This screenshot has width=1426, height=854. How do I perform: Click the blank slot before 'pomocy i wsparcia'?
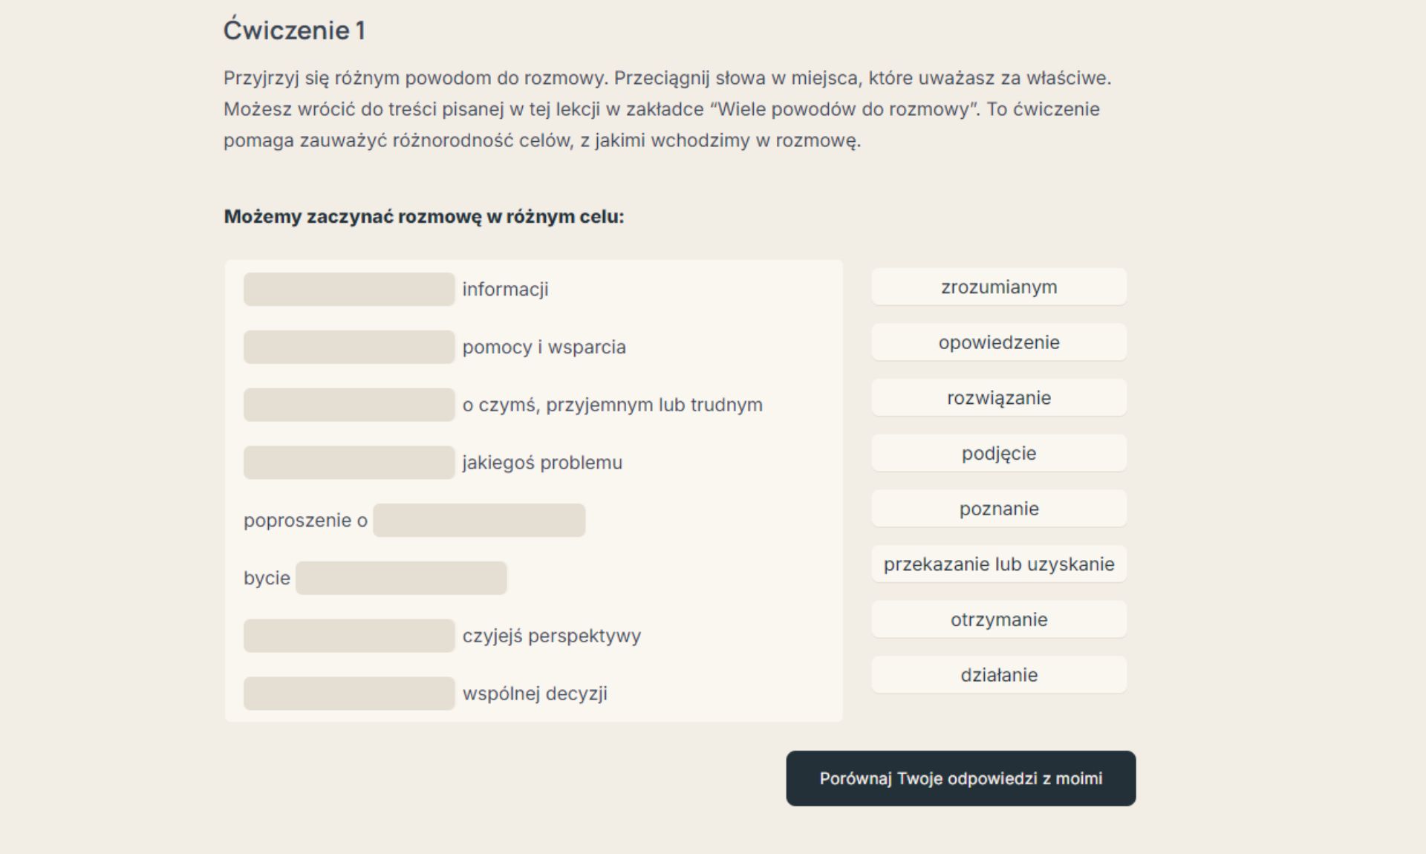point(349,347)
